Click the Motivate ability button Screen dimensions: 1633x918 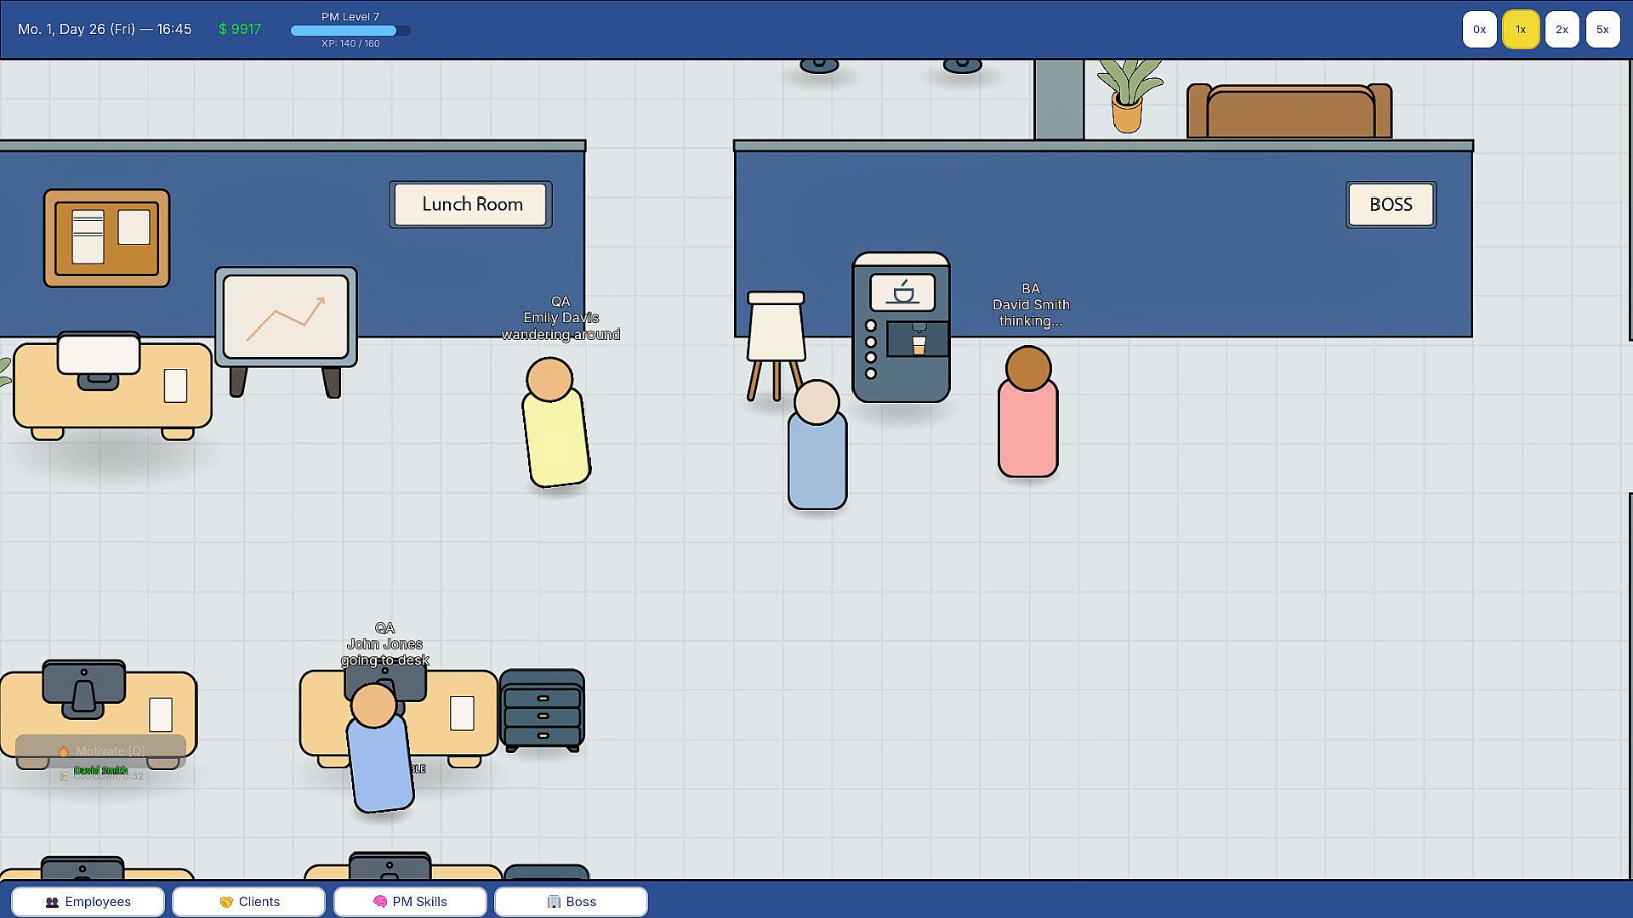click(100, 751)
